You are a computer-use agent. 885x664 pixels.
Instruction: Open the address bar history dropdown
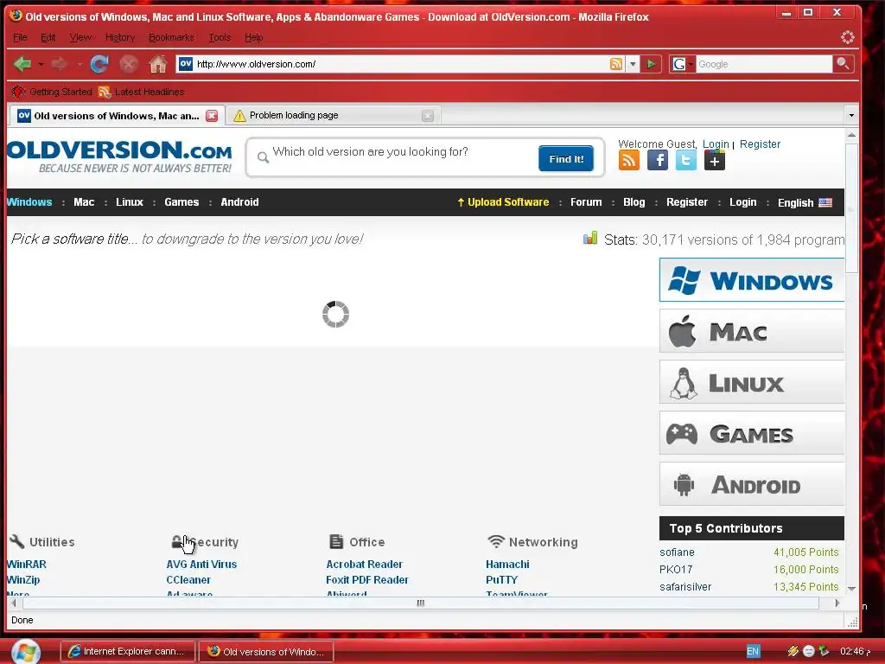click(633, 64)
